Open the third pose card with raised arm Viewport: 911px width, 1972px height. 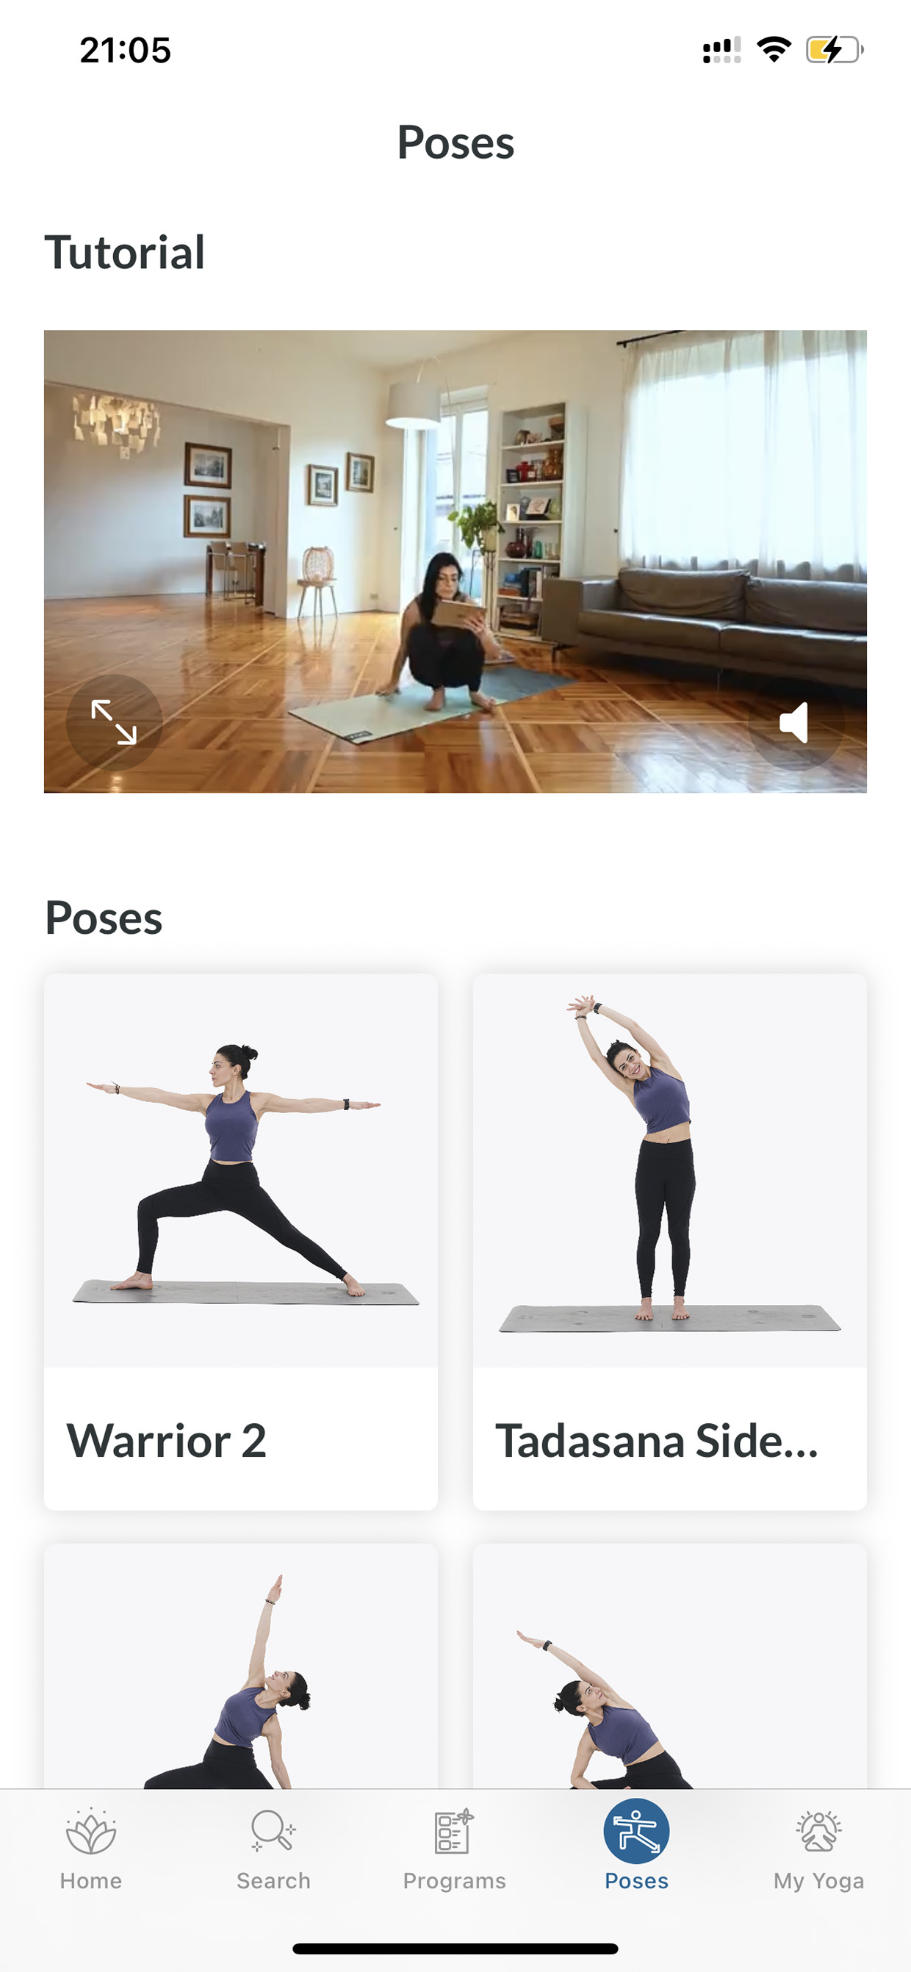[241, 1666]
